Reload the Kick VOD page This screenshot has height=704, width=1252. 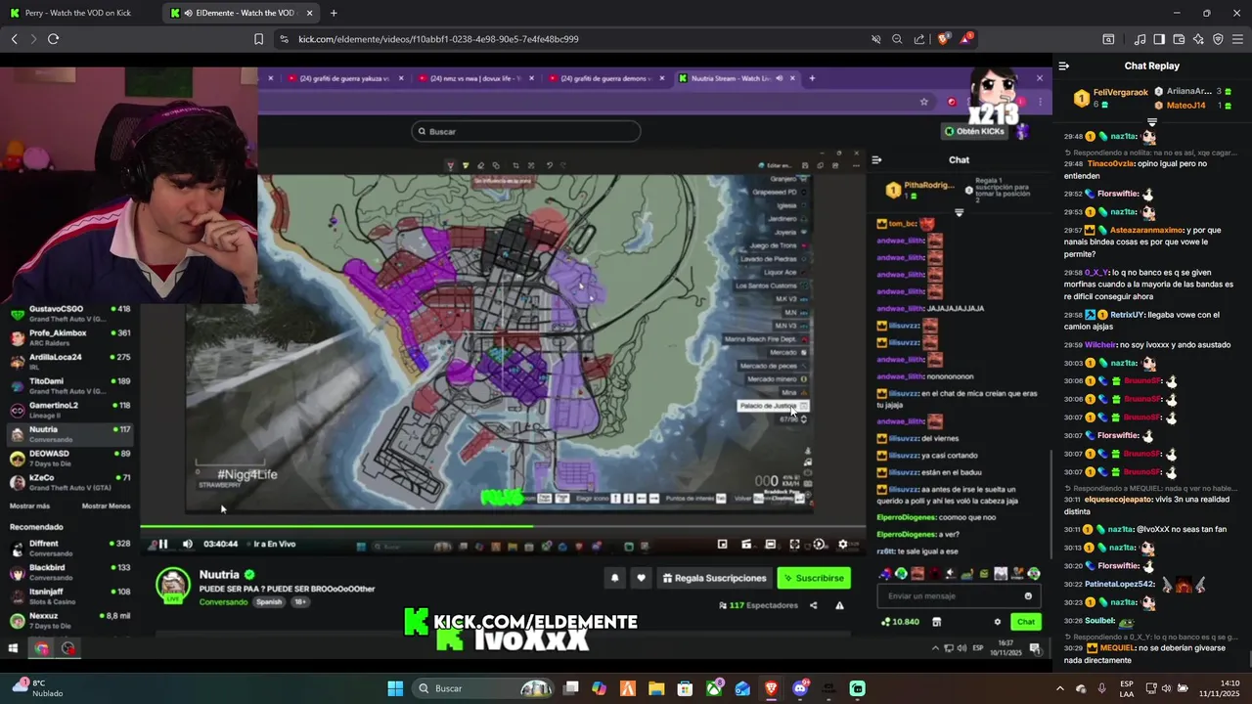point(53,39)
